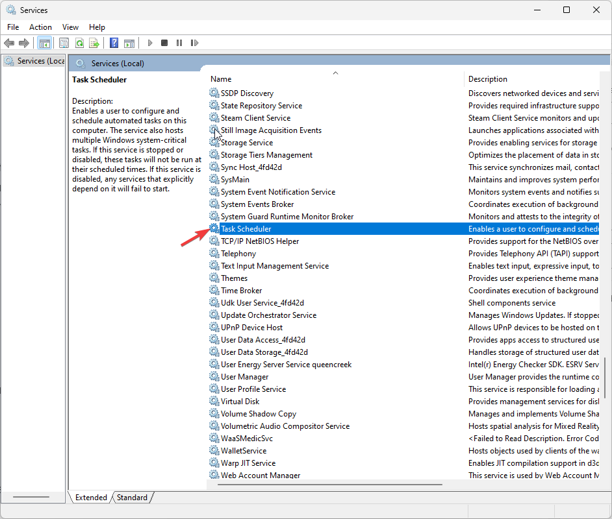Toggle Show/Hide Console Tree button
Viewport: 612px width, 519px height.
click(x=45, y=43)
